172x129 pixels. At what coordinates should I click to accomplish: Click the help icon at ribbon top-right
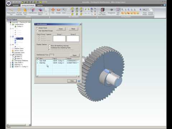click(x=164, y=5)
